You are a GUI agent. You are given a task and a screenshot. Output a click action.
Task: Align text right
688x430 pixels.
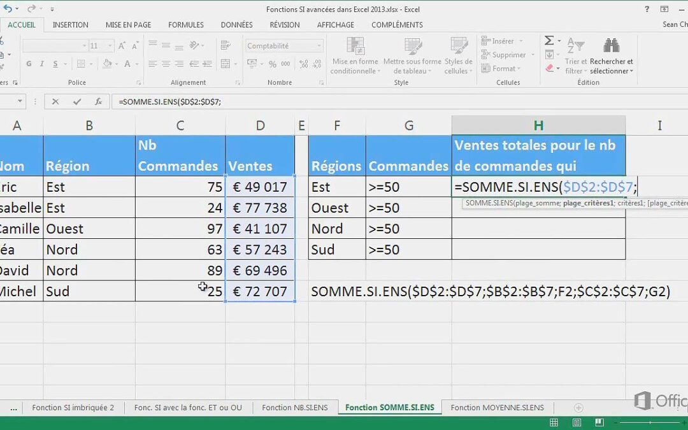tap(179, 64)
